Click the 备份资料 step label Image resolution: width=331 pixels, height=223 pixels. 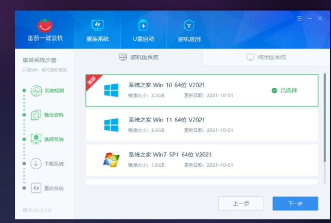(54, 115)
